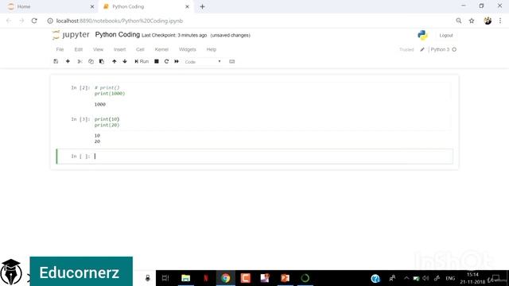
Task: Cut selected cells with scissors icon
Action: coord(80,61)
